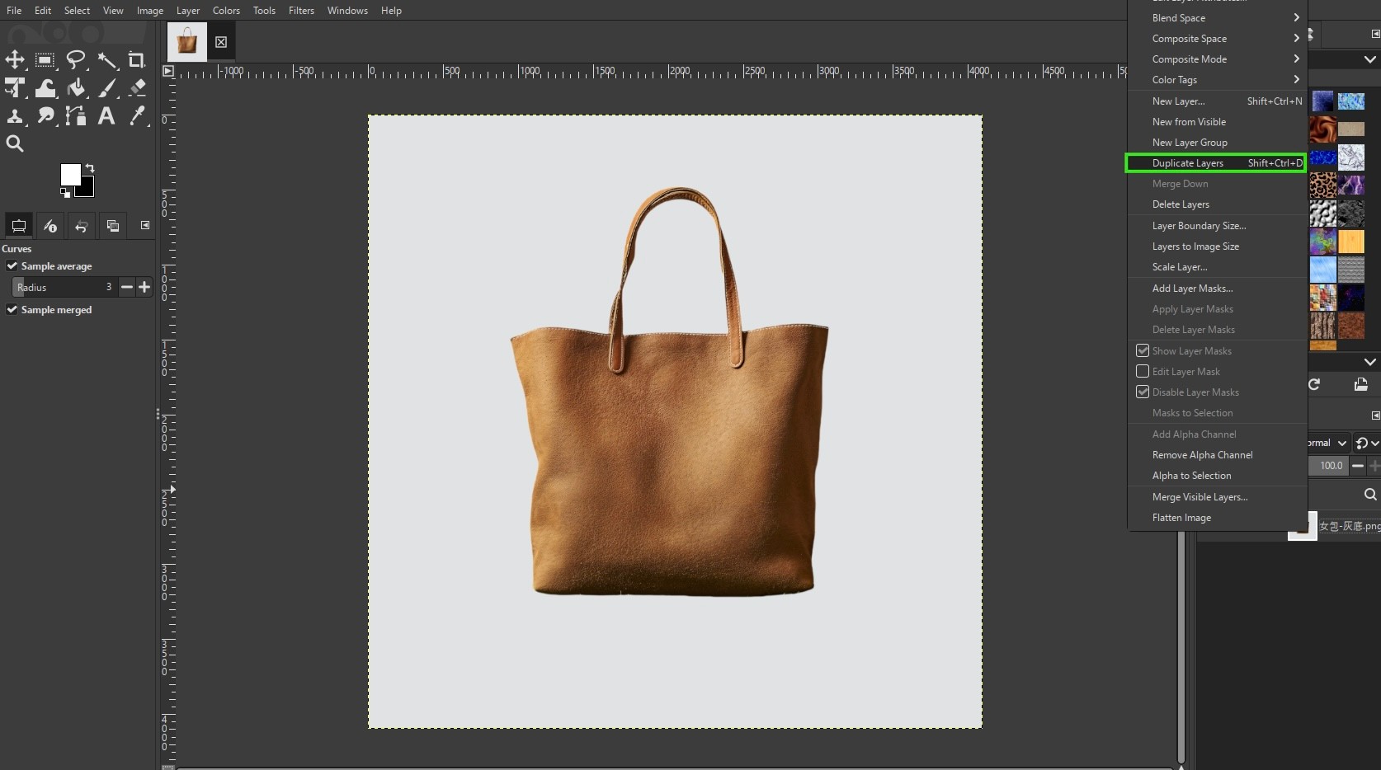
Task: Select the Unified Transform tool
Action: point(15,87)
